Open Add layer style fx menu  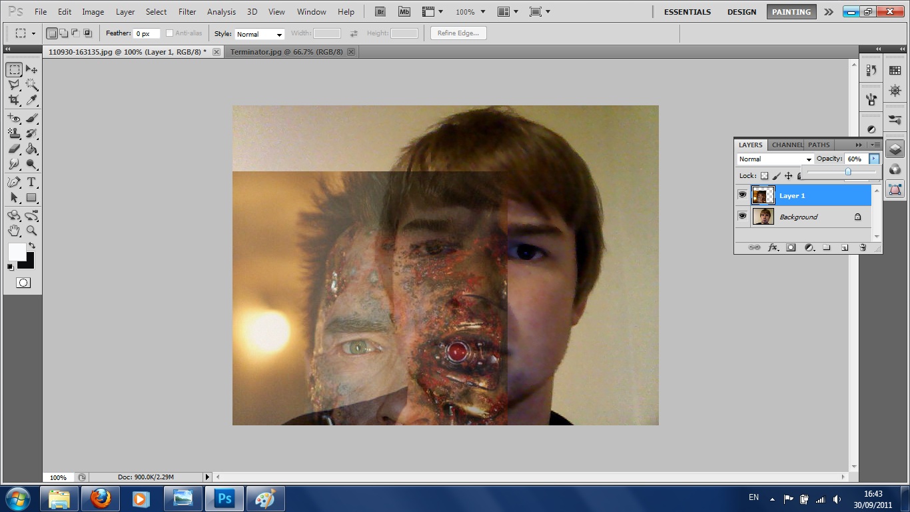[773, 247]
